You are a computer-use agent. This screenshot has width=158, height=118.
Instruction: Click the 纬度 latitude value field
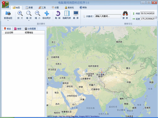(x=147, y=14)
